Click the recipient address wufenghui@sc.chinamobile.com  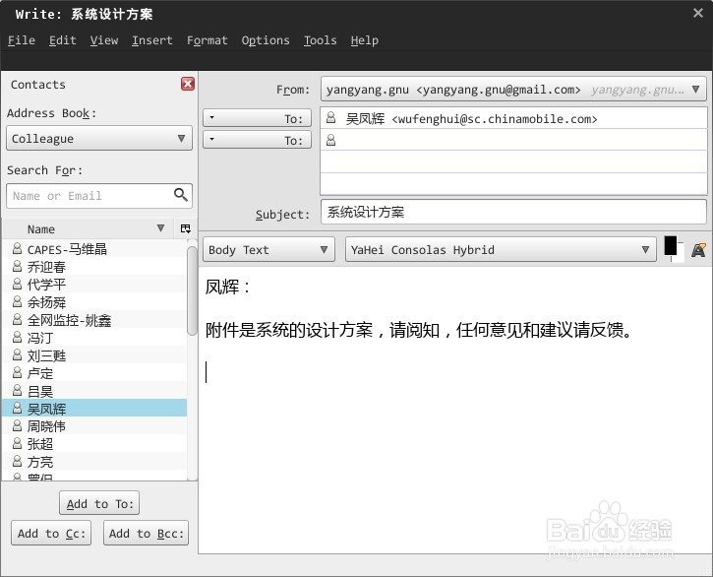pyautogui.click(x=495, y=119)
